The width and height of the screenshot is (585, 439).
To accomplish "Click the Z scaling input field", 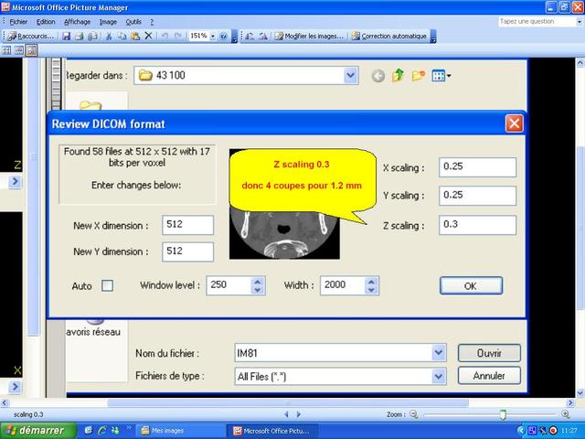I will [x=477, y=225].
